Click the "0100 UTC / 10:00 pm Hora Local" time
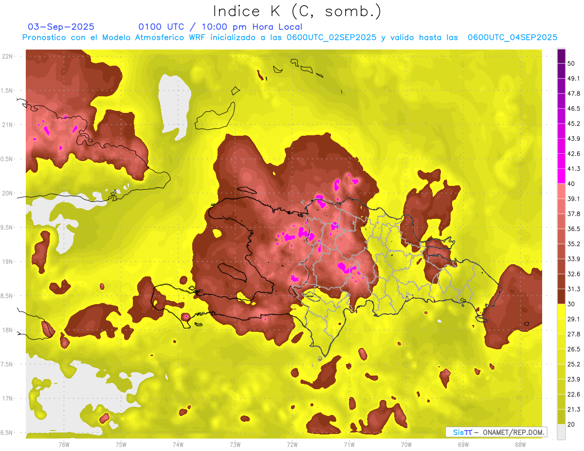 coord(220,27)
